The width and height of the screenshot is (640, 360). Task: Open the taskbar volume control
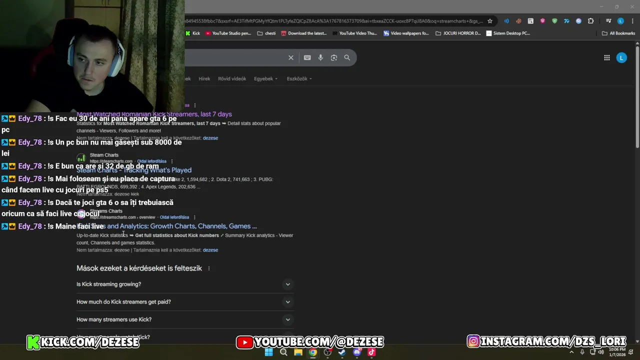[601, 352]
